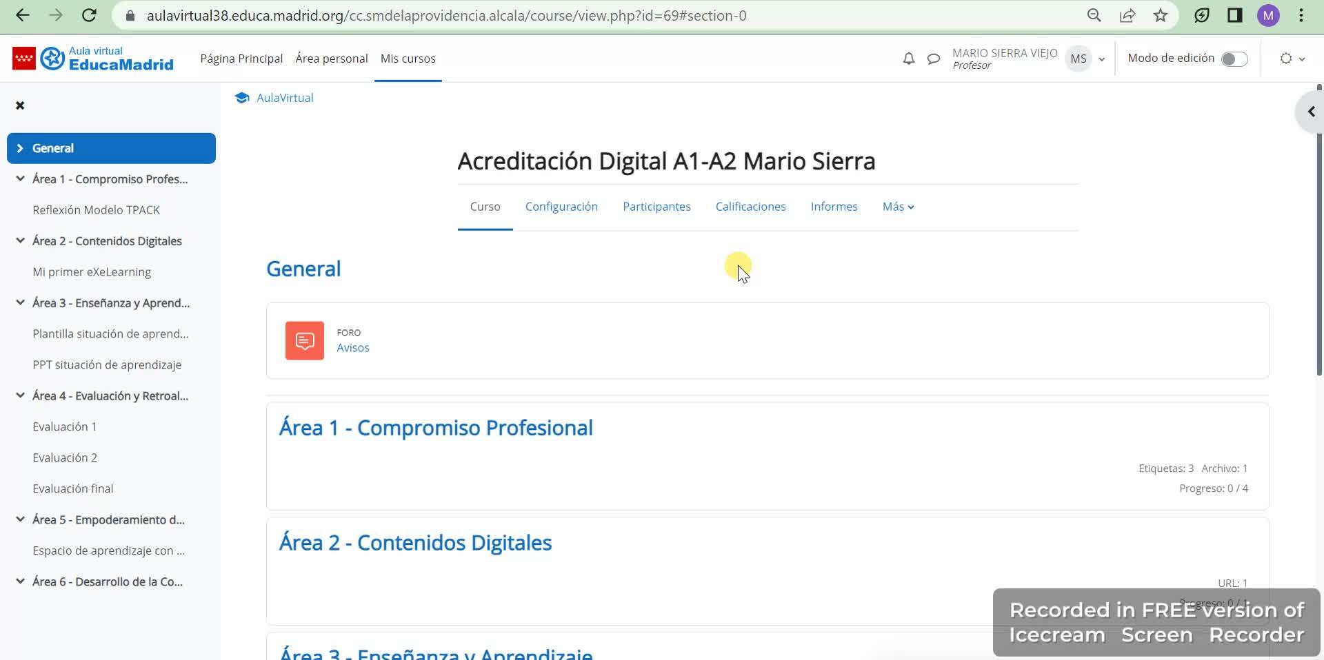Expand the General section in course index
Viewport: 1324px width, 660px height.
pos(20,148)
